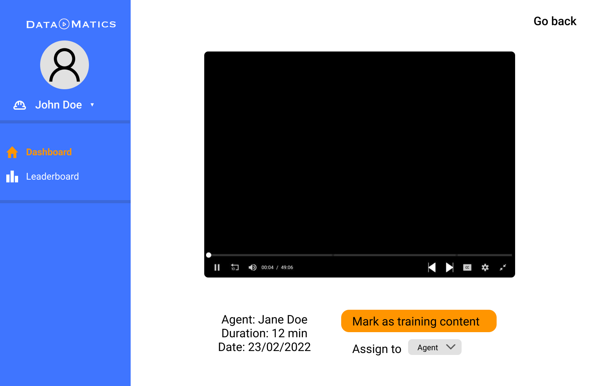Click the Mark as training content button

419,321
